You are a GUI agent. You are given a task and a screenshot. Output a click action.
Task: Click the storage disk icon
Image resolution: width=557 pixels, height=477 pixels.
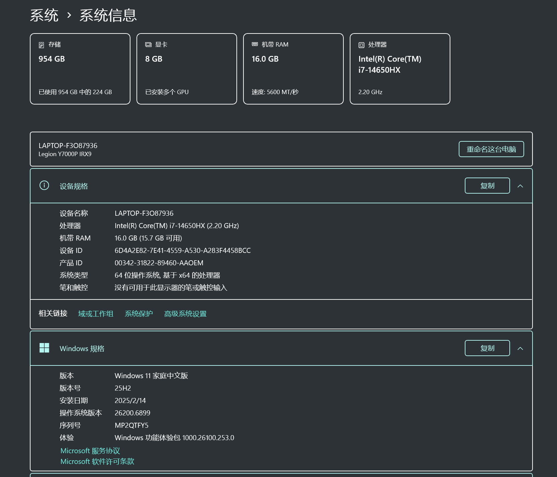click(x=42, y=45)
